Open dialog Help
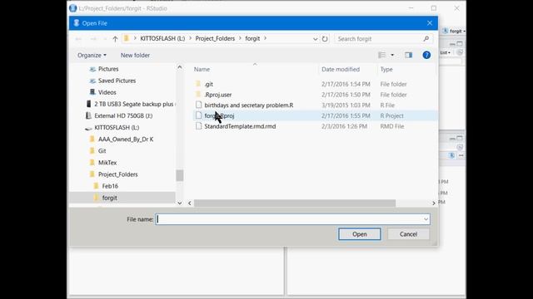 (426, 55)
